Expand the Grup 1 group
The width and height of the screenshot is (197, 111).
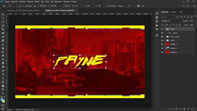pyautogui.click(x=165, y=40)
